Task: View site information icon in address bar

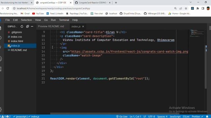Action: point(14,8)
